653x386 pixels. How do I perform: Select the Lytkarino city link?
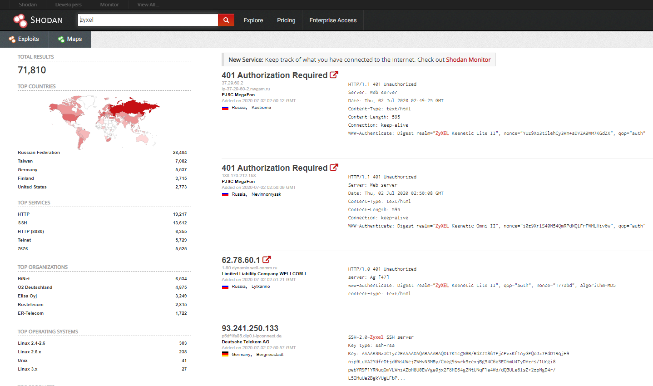tap(261, 287)
